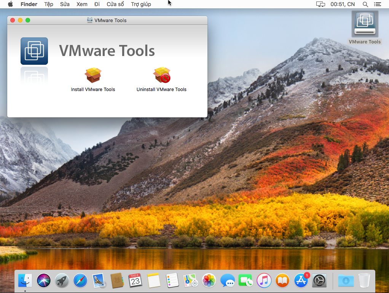The height and width of the screenshot is (293, 389).
Task: Open Spotlight search magnifier in menu bar
Action: pos(365,4)
